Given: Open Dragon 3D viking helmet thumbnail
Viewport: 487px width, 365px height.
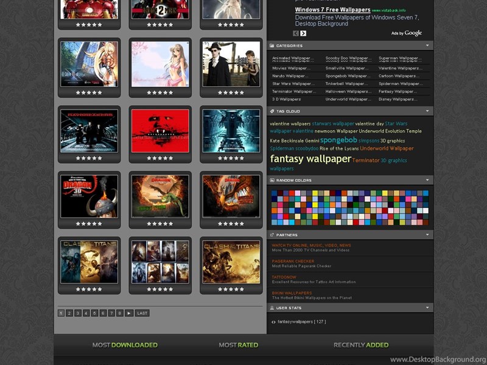Looking at the screenshot, I should (89, 196).
